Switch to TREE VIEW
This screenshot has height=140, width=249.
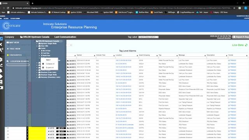(14, 49)
